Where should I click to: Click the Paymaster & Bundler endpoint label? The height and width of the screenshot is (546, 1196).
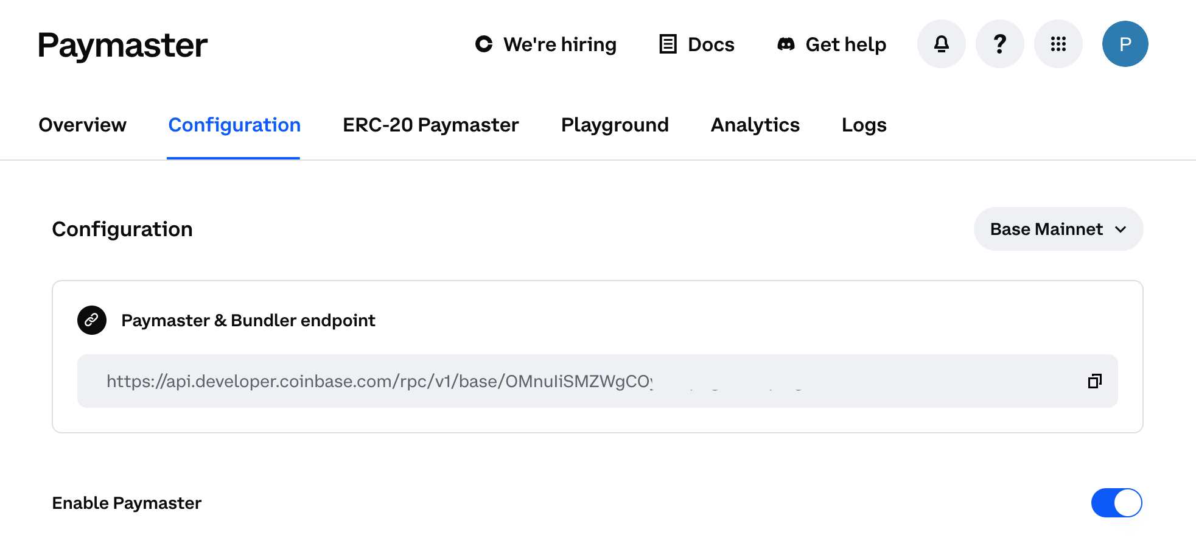(x=248, y=320)
